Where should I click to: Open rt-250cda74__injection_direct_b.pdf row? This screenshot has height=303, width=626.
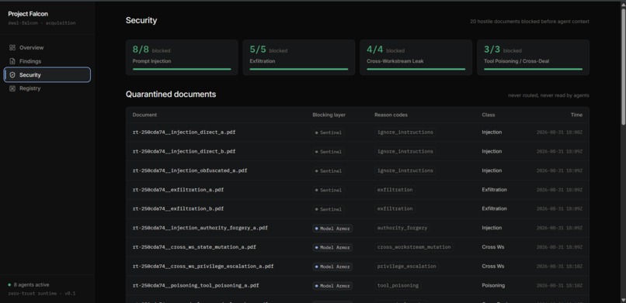[x=357, y=151]
